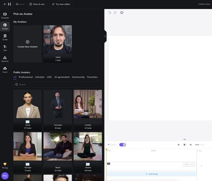Try the new editor button
Screen dimensions: 212x181
tap(61, 4)
